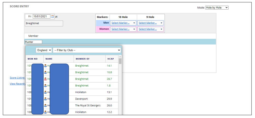Click the handicap value 13.1
Screen dimensions: 255x118
point(109,92)
